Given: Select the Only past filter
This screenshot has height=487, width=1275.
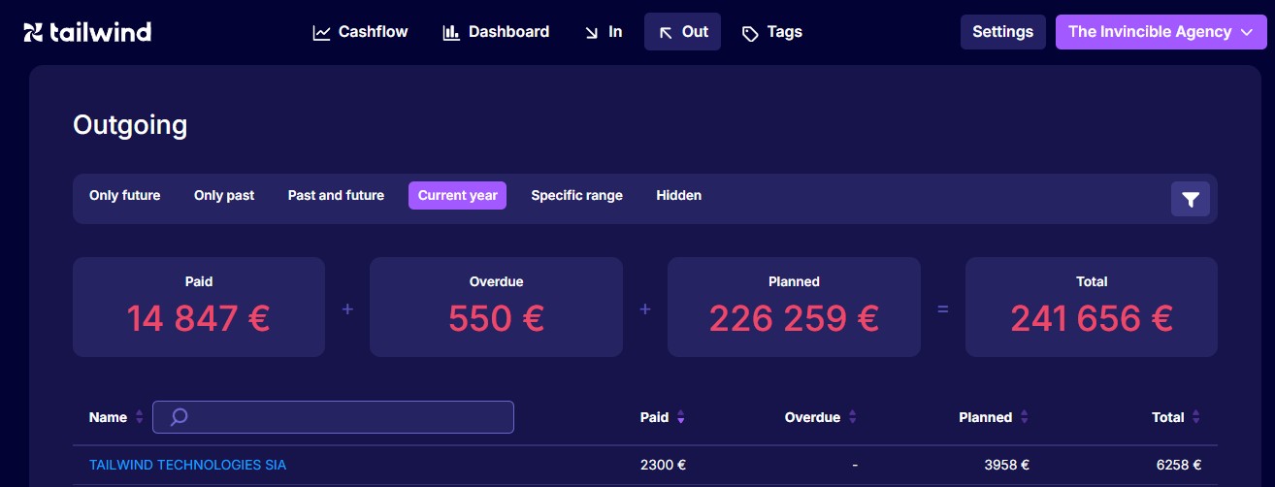Looking at the screenshot, I should (x=224, y=195).
